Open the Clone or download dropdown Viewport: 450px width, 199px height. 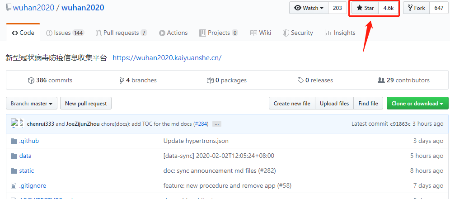point(417,104)
